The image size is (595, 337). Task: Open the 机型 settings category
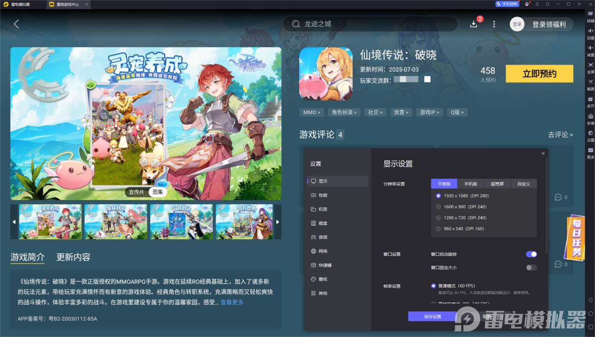click(x=338, y=209)
